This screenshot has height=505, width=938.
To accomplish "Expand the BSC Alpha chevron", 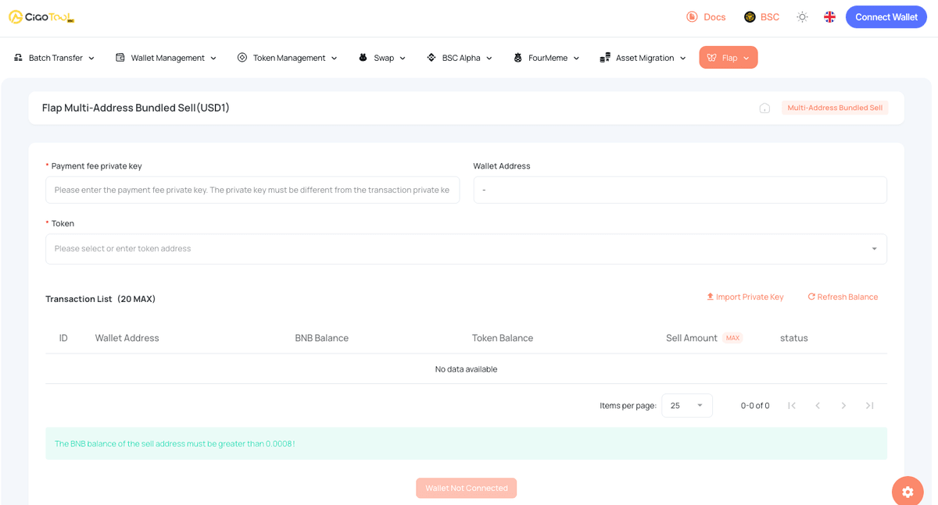I will [489, 58].
